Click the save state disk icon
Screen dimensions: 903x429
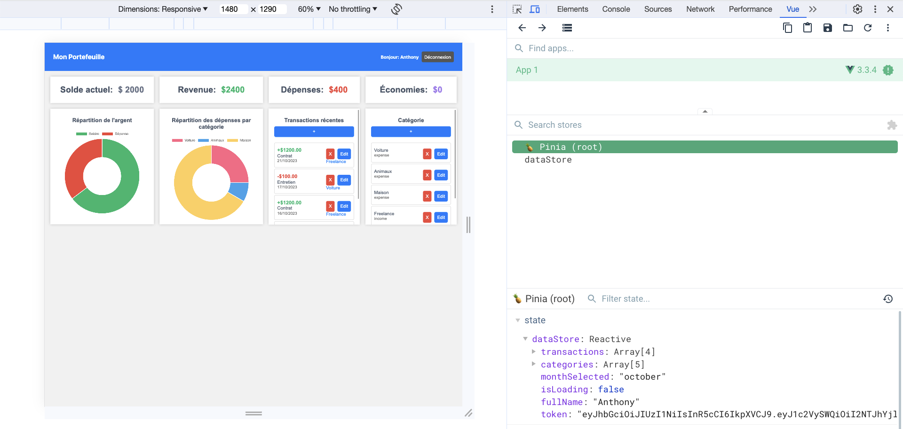pos(828,28)
